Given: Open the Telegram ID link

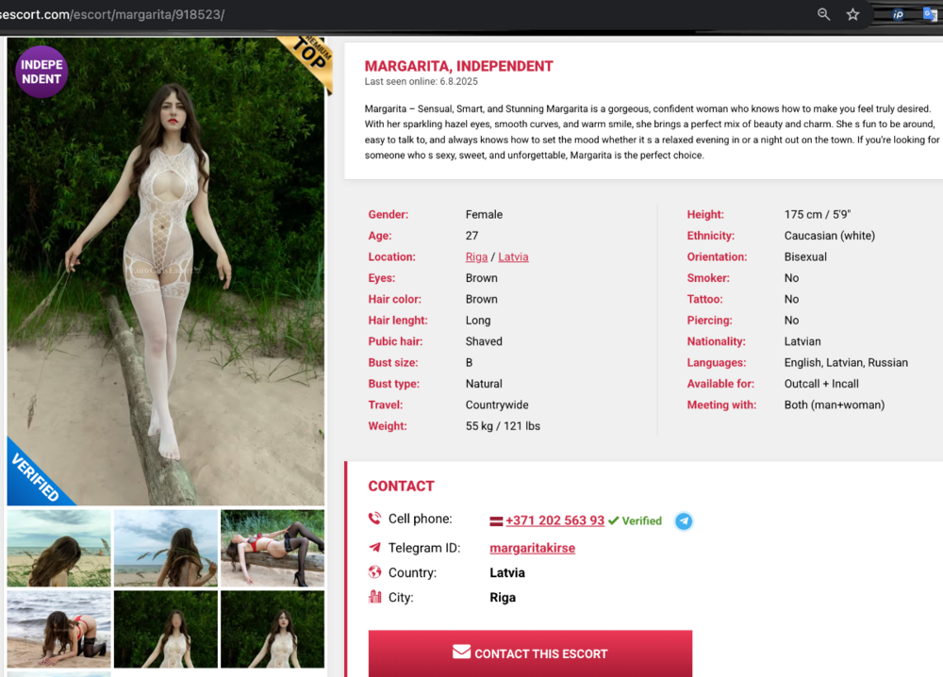Looking at the screenshot, I should 532,548.
